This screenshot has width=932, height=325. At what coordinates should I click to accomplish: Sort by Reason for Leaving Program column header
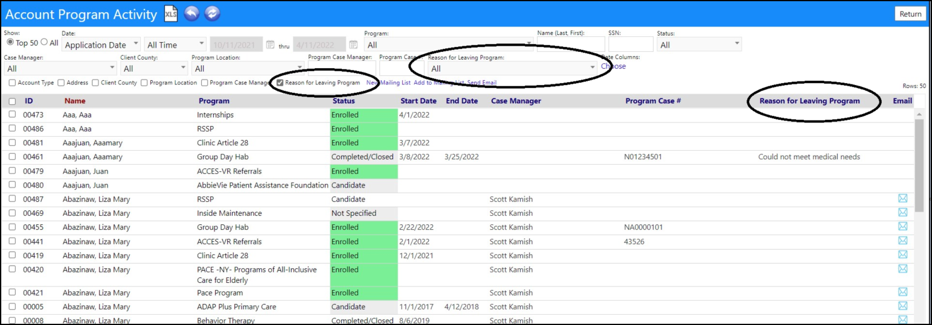[809, 101]
